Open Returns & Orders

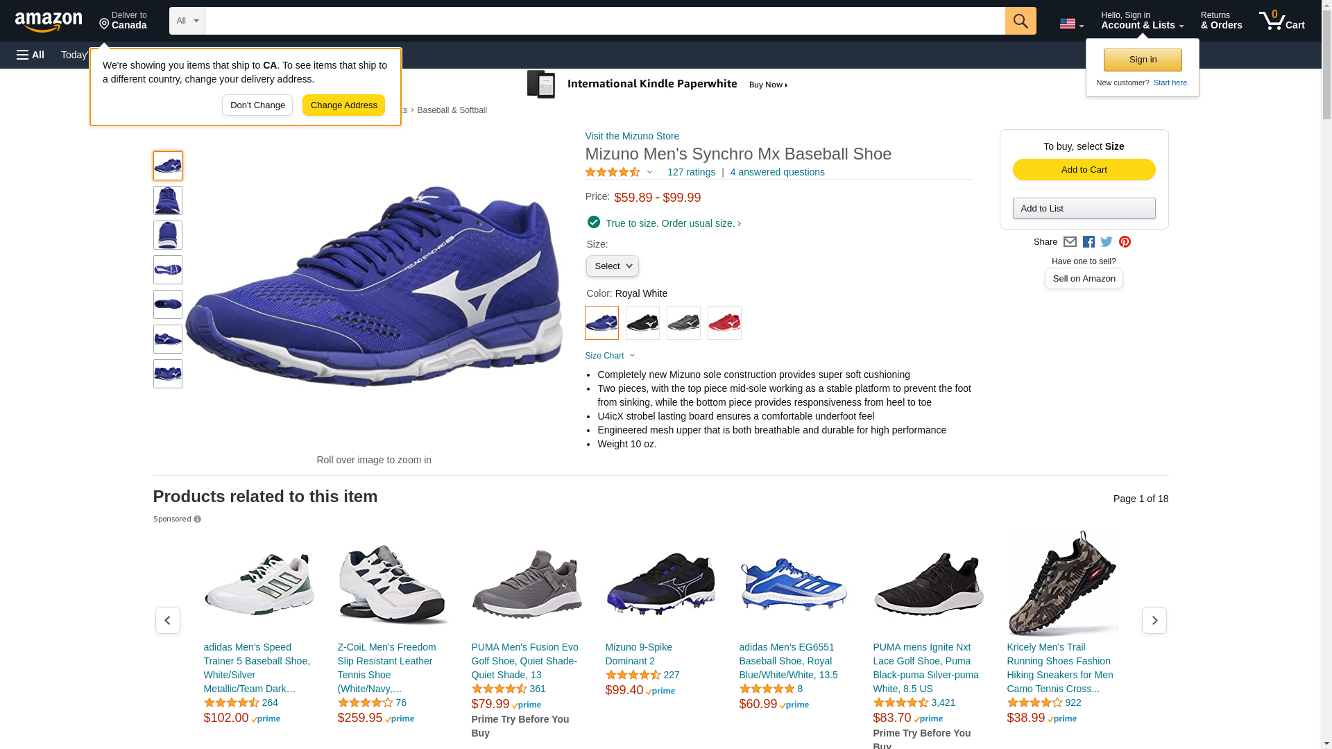(1221, 21)
